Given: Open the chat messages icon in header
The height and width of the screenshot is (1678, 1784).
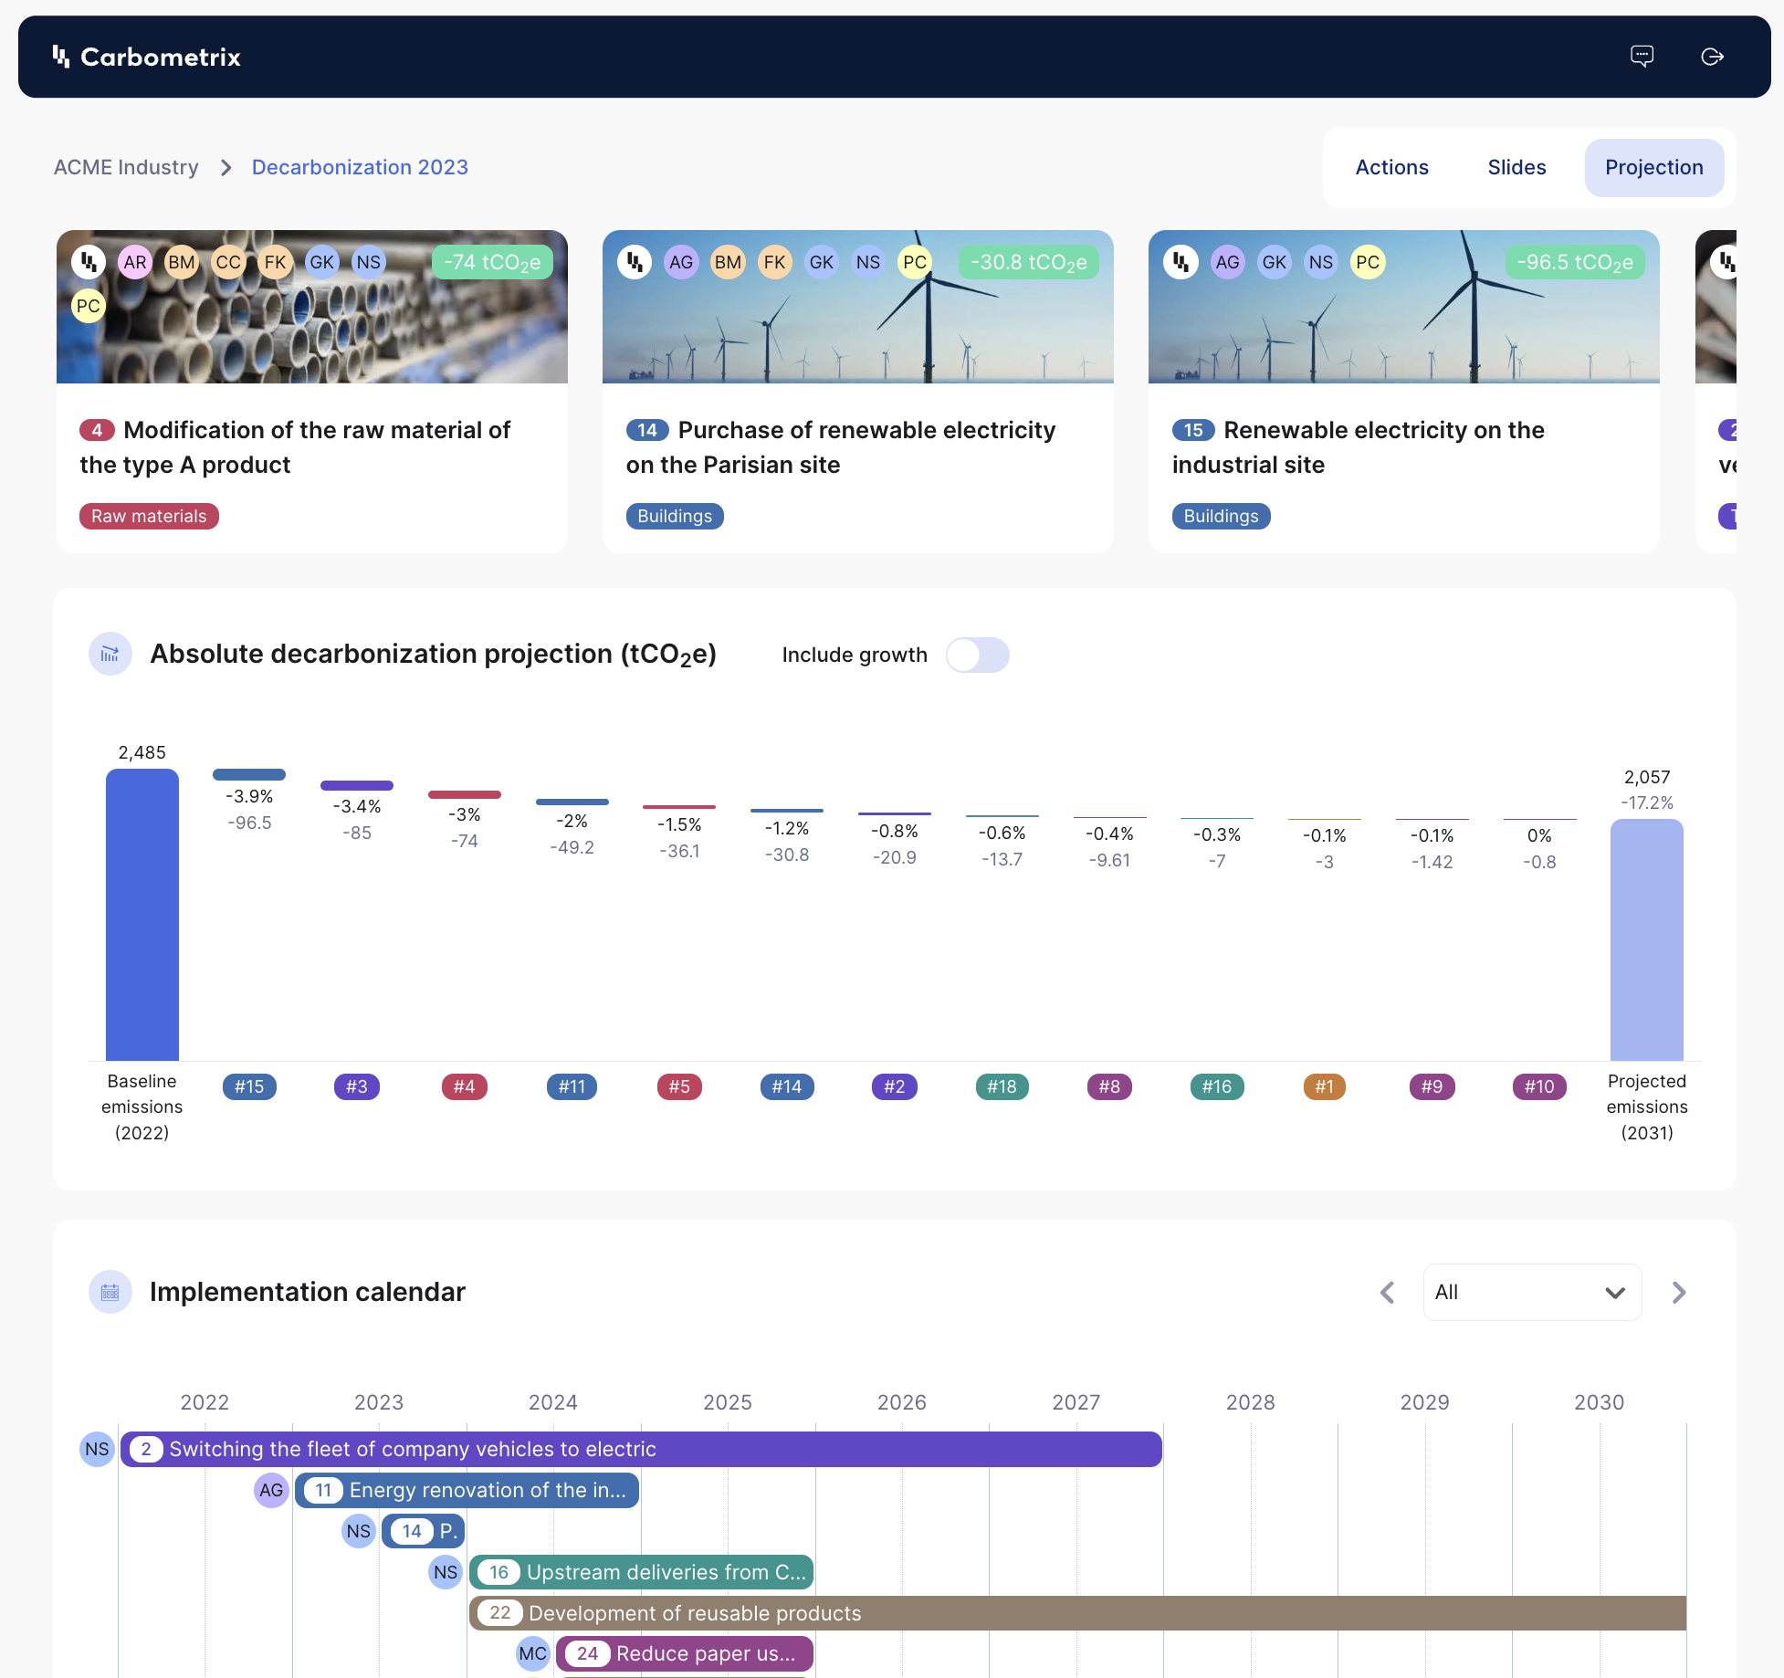Looking at the screenshot, I should click(x=1642, y=57).
